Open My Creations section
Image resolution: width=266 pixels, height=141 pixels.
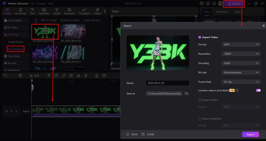[x=15, y=49]
